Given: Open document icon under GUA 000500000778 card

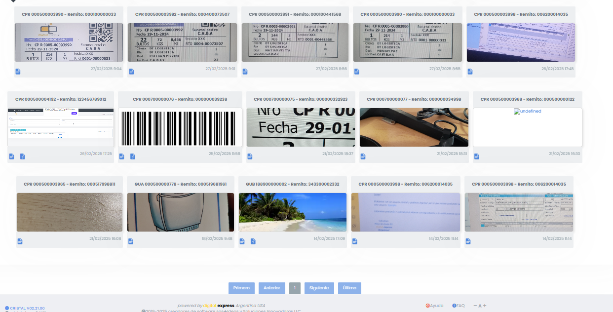Looking at the screenshot, I should (131, 241).
